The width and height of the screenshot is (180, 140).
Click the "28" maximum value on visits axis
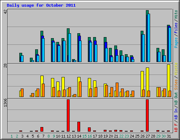coord(6,65)
